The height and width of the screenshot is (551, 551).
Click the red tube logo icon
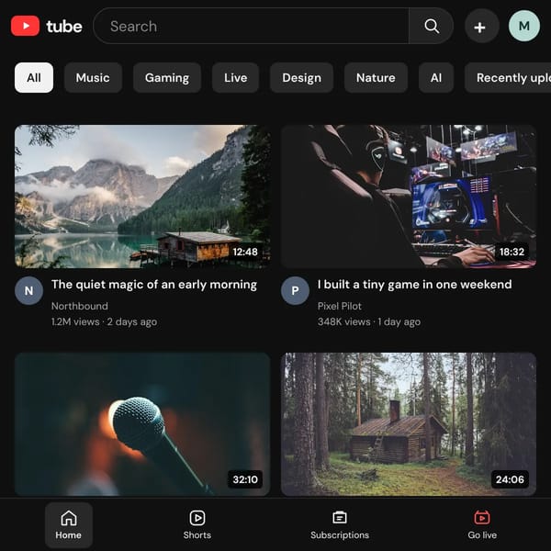pyautogui.click(x=25, y=26)
